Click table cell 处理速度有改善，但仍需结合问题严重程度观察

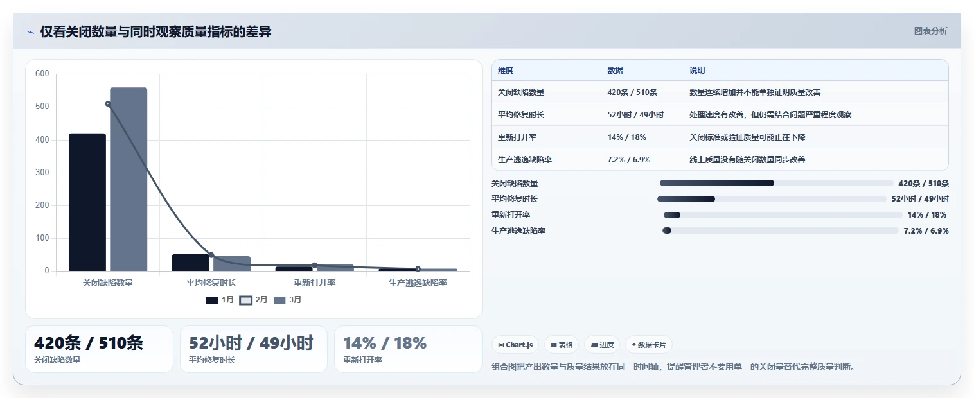click(x=770, y=115)
